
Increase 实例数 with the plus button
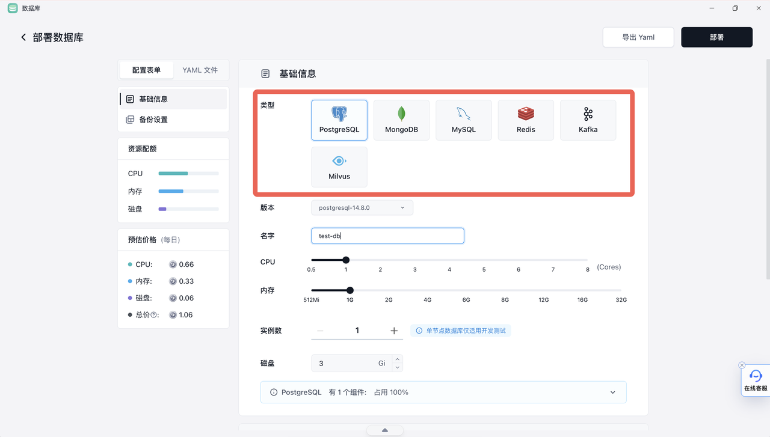pos(394,331)
